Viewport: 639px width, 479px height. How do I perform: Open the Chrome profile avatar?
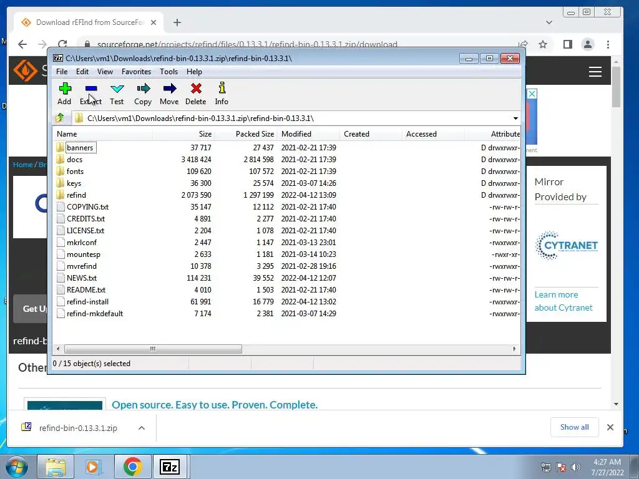pyautogui.click(x=588, y=44)
